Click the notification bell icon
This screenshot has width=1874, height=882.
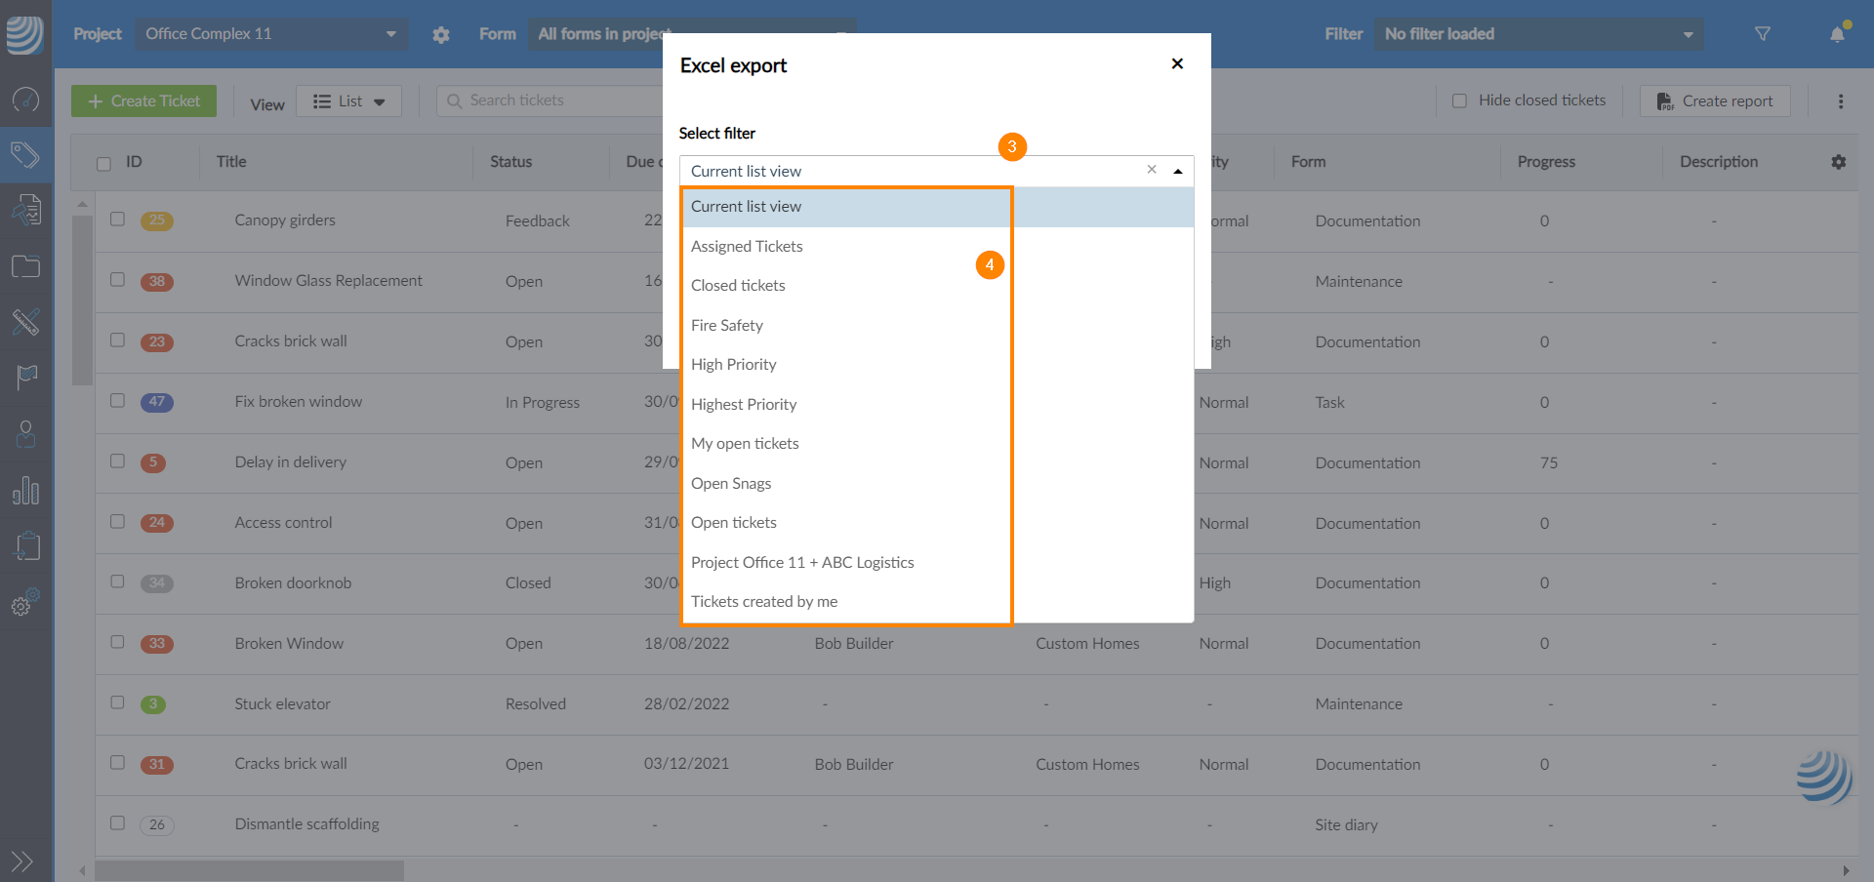point(1837,34)
